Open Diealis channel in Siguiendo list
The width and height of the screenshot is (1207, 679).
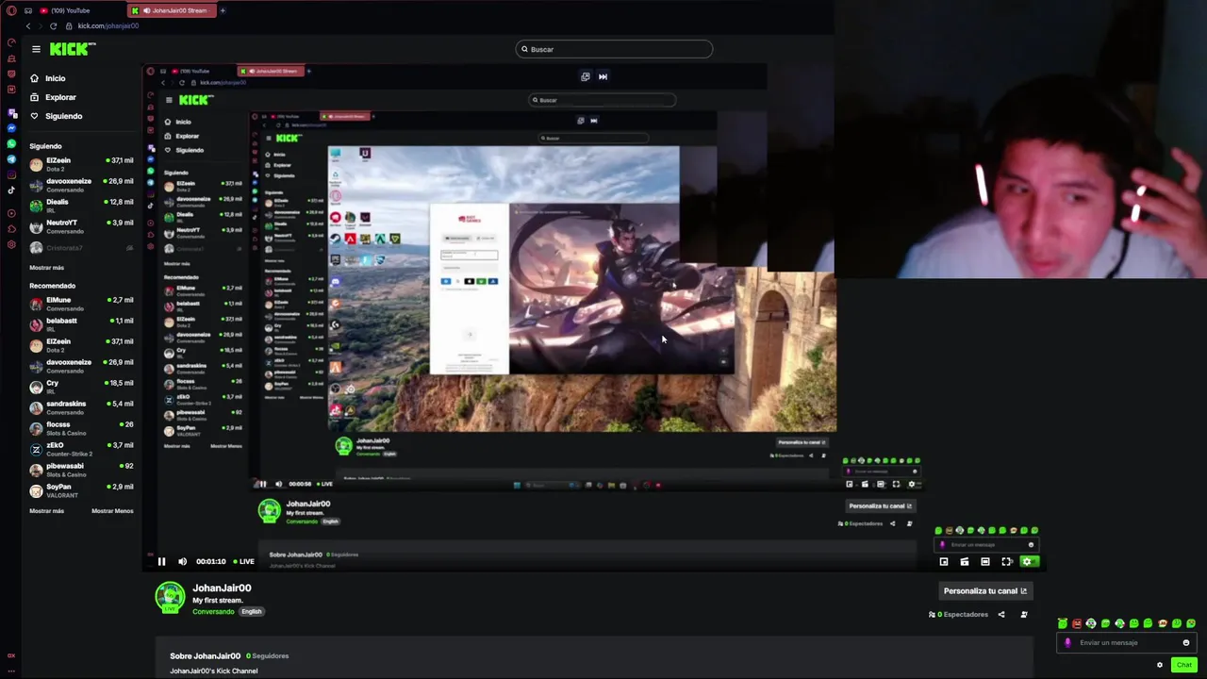click(82, 206)
